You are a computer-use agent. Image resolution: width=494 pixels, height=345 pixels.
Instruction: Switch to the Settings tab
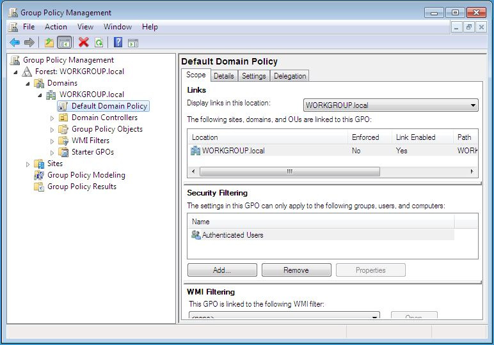[x=253, y=76]
